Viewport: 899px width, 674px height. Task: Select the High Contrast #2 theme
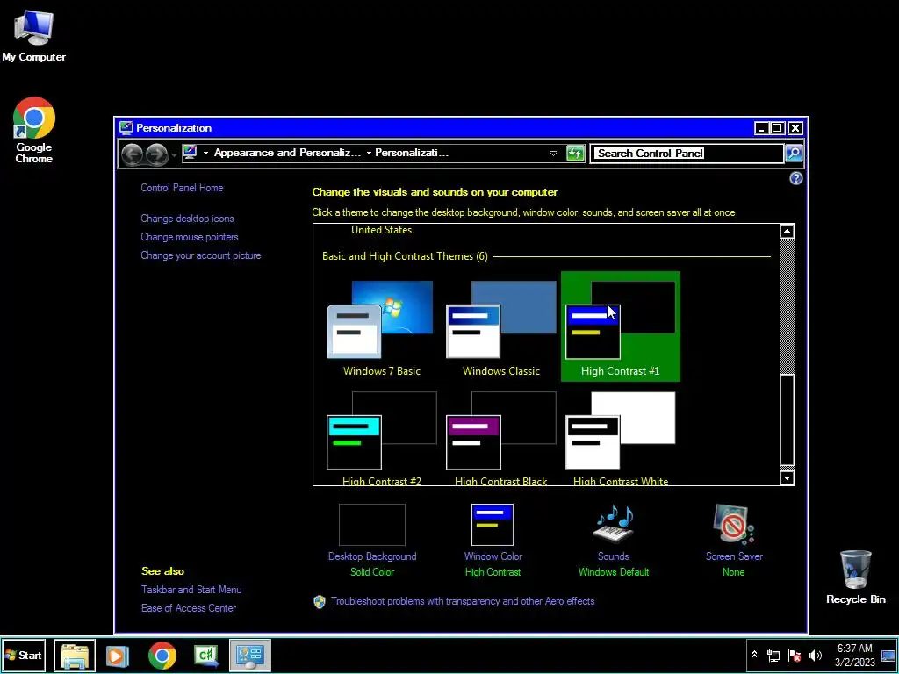[x=381, y=439]
